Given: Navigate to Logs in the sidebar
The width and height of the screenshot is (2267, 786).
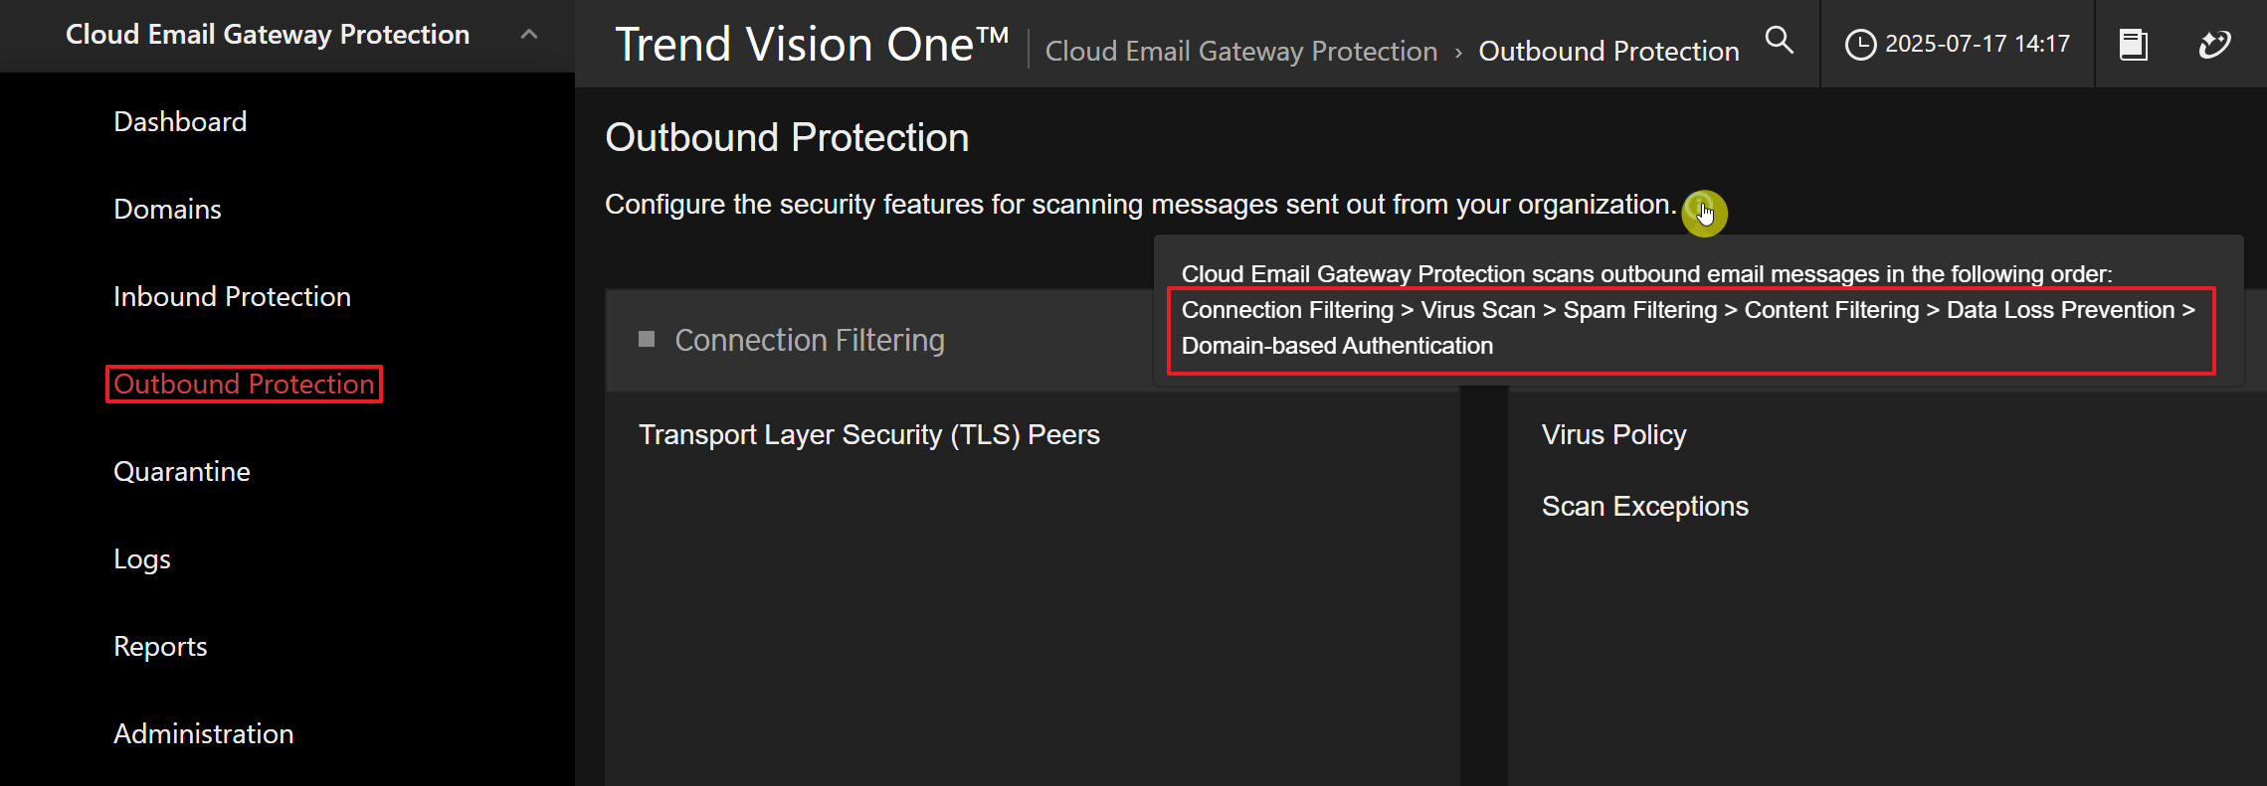Looking at the screenshot, I should [x=142, y=559].
